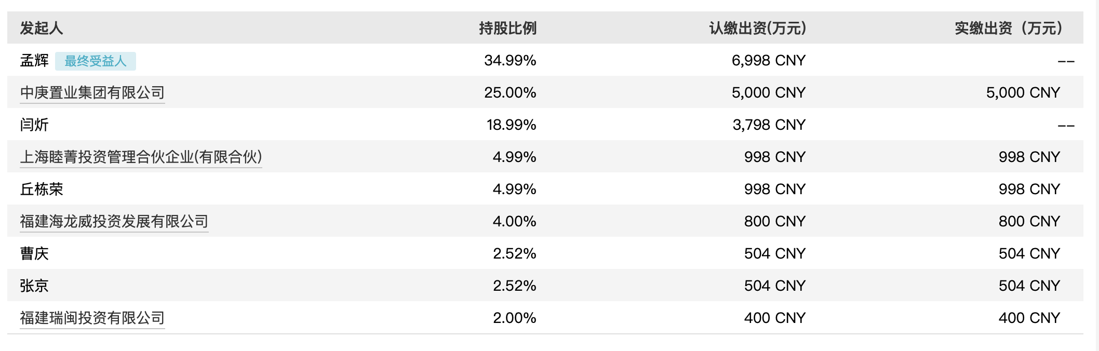Click the shareholder name 丘栋荣

tap(42, 189)
